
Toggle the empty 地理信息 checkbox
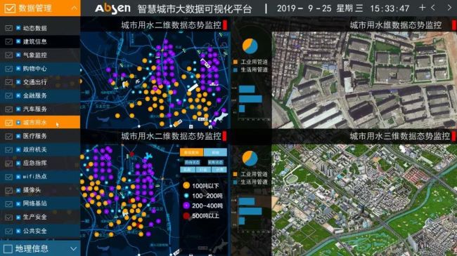pyautogui.click(x=8, y=249)
